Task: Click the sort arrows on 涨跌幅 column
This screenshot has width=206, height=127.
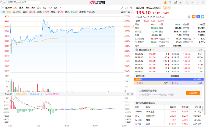Action: pyautogui.click(x=189, y=107)
